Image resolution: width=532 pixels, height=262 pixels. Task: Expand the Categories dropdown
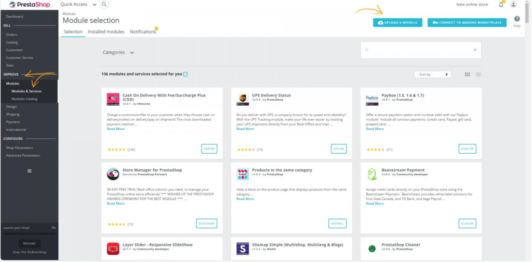point(118,52)
